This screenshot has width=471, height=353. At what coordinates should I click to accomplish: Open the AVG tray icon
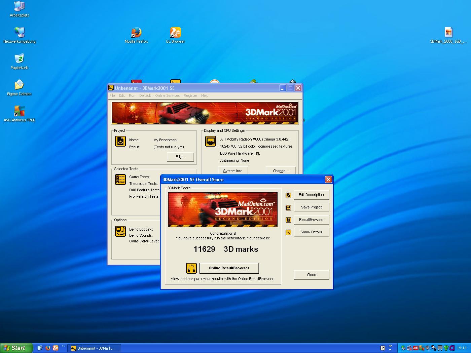[422, 348]
